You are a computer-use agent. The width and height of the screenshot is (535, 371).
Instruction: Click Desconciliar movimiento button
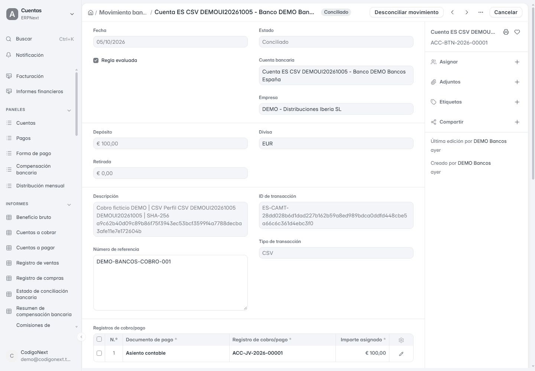(x=406, y=12)
